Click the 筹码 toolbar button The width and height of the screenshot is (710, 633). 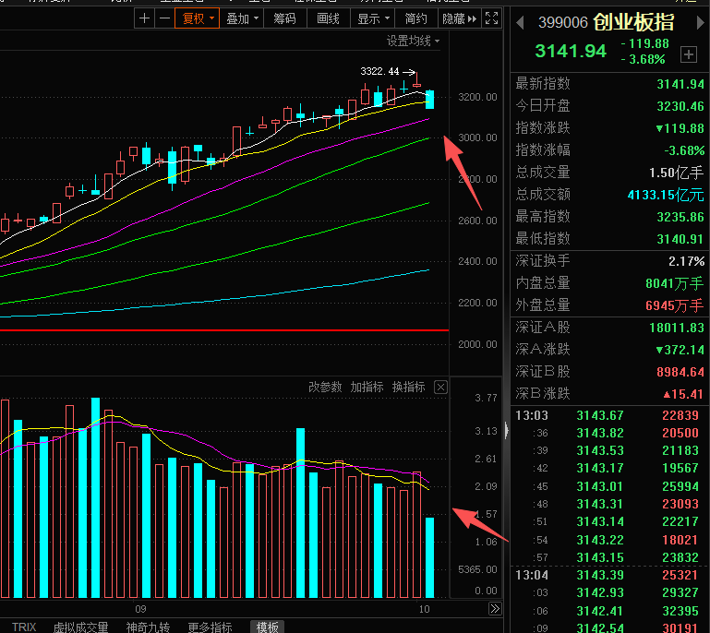click(284, 18)
